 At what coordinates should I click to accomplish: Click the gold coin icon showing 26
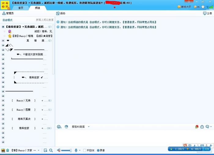tap(197, 7)
